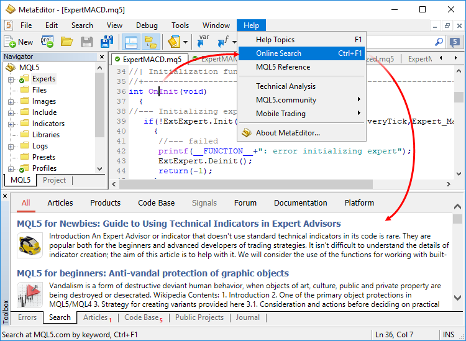Filter search results by Documentation

tap(301, 203)
